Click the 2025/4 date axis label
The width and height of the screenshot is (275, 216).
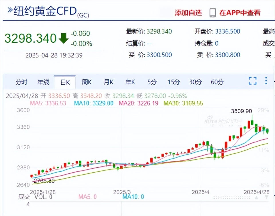[x=200, y=192]
